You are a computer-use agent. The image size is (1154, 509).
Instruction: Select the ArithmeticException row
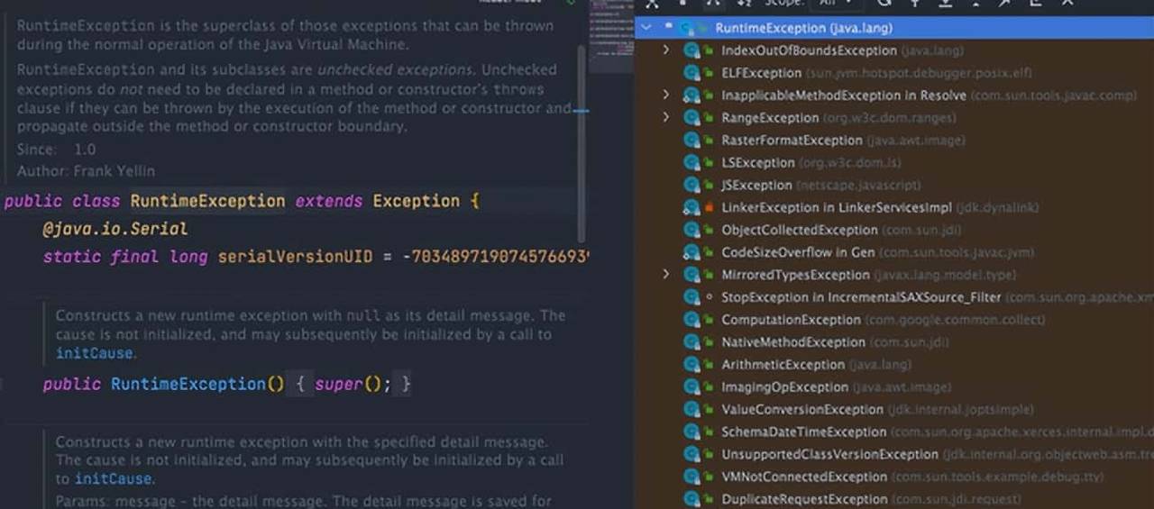click(893, 365)
